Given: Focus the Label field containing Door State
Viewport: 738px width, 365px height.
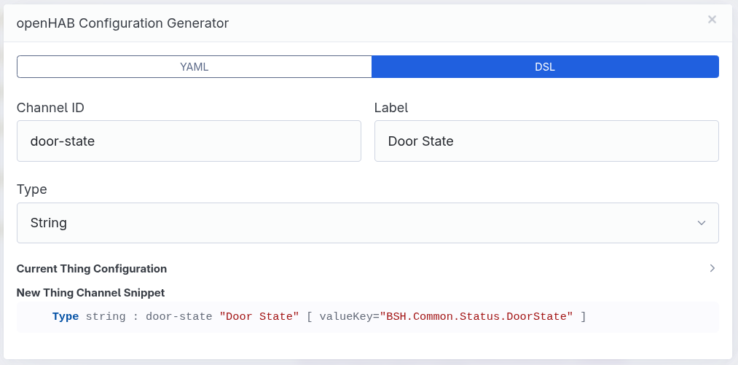Looking at the screenshot, I should pos(546,141).
